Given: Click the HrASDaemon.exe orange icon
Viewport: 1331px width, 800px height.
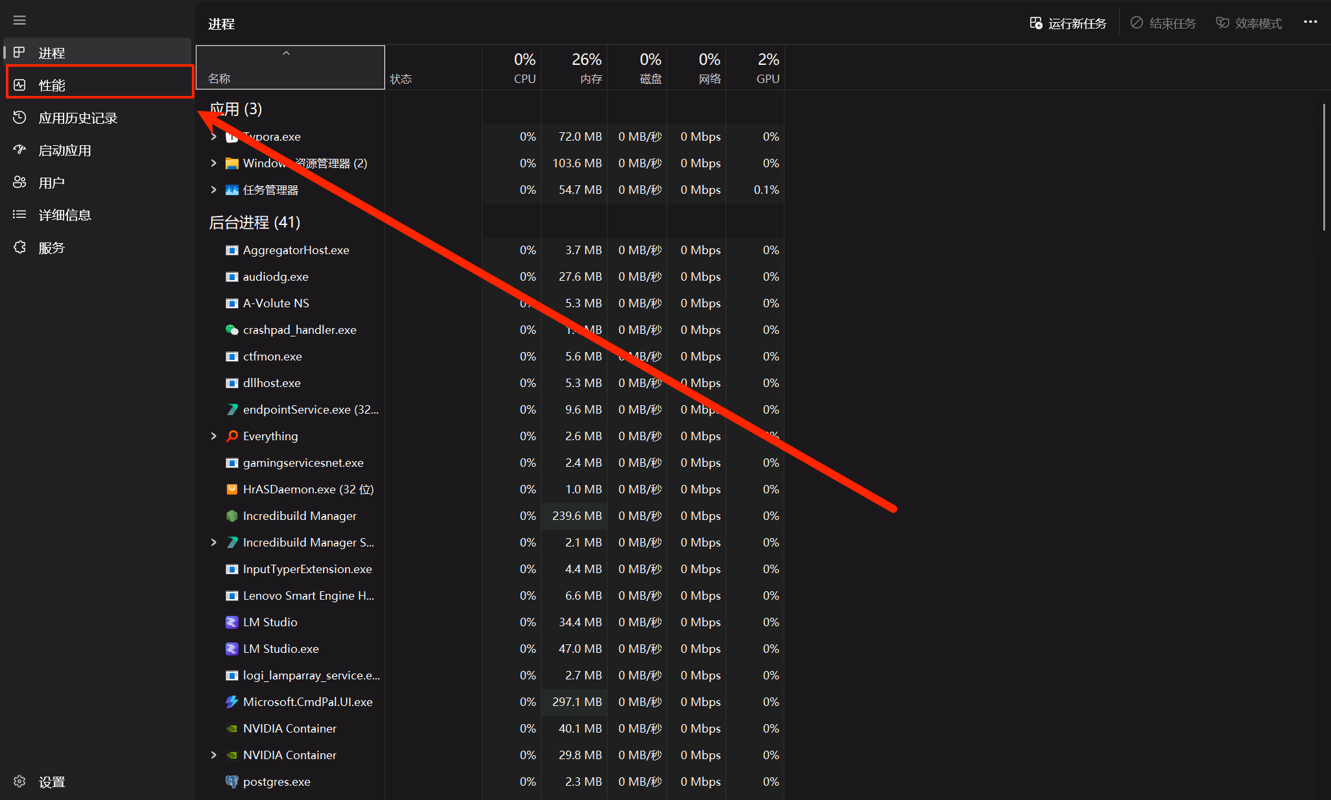Looking at the screenshot, I should pyautogui.click(x=231, y=489).
